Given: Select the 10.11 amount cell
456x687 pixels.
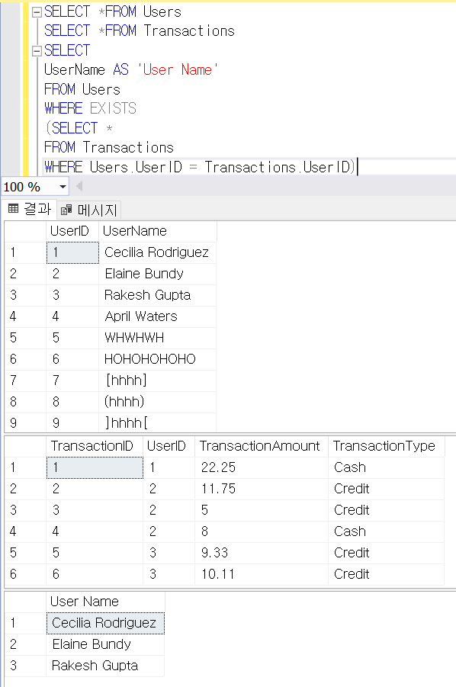Looking at the screenshot, I should pyautogui.click(x=262, y=574).
